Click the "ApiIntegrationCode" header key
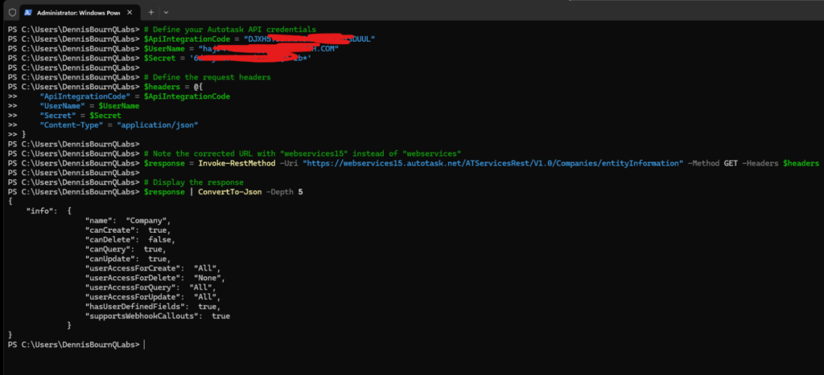 (x=85, y=96)
